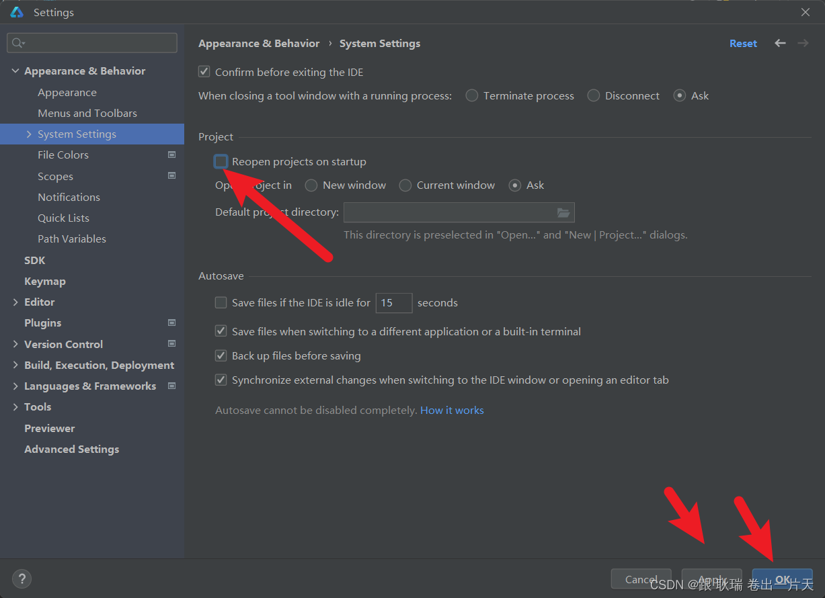Viewport: 825px width, 598px height.
Task: Open folder browser for default project directory
Action: [563, 212]
